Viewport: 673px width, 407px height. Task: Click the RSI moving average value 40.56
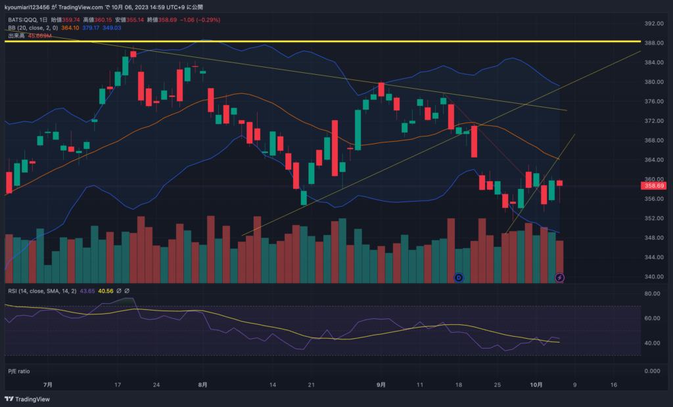click(106, 291)
